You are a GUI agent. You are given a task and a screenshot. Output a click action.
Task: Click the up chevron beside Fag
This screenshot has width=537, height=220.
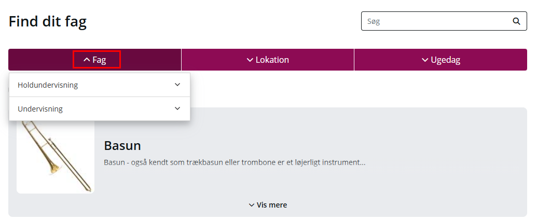coord(87,60)
